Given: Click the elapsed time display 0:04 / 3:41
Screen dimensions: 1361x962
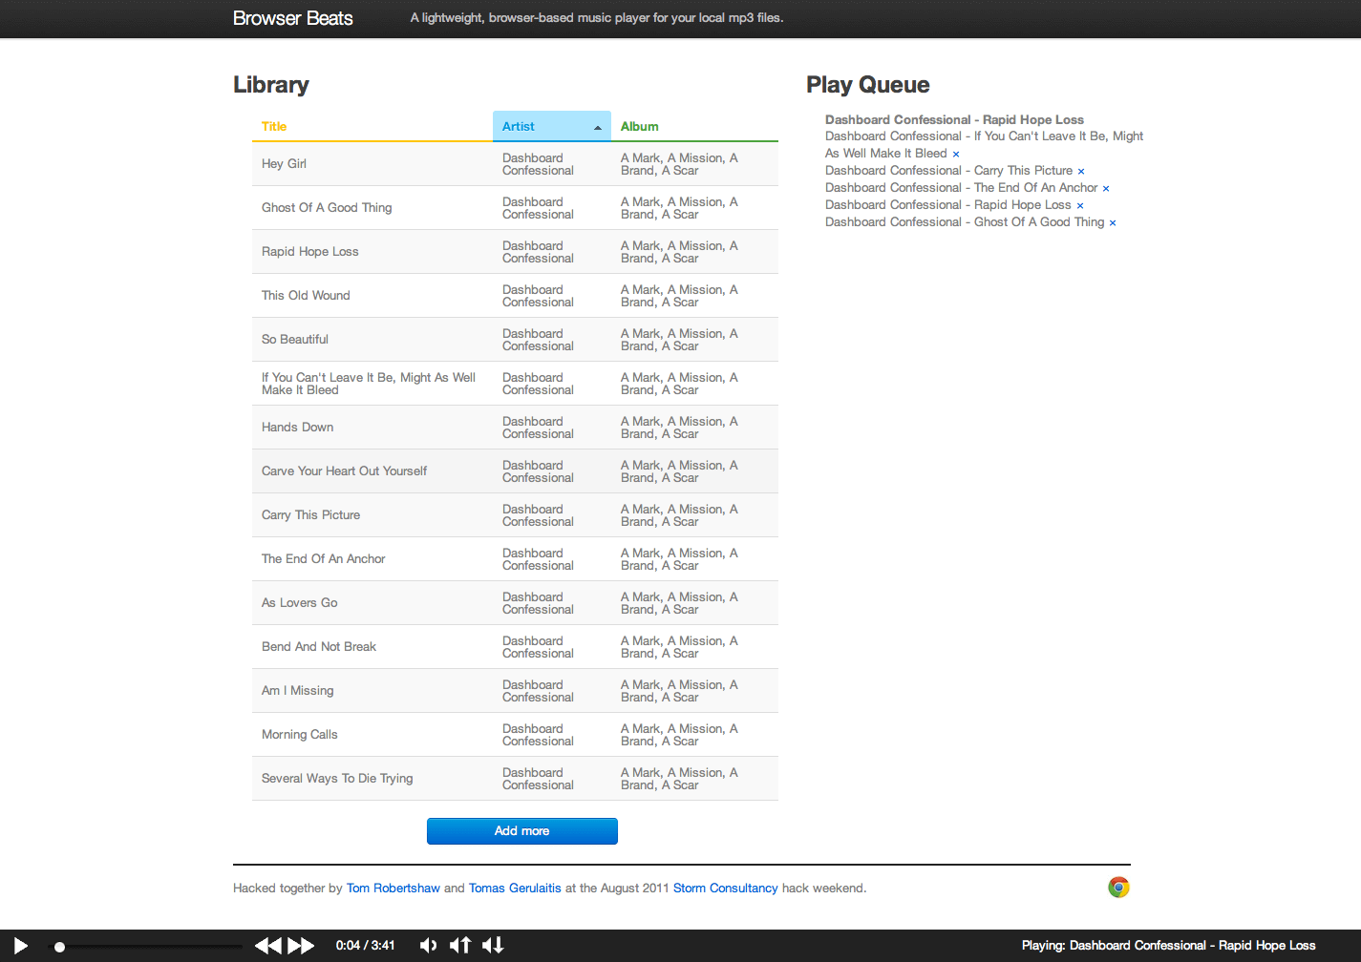Looking at the screenshot, I should 366,946.
